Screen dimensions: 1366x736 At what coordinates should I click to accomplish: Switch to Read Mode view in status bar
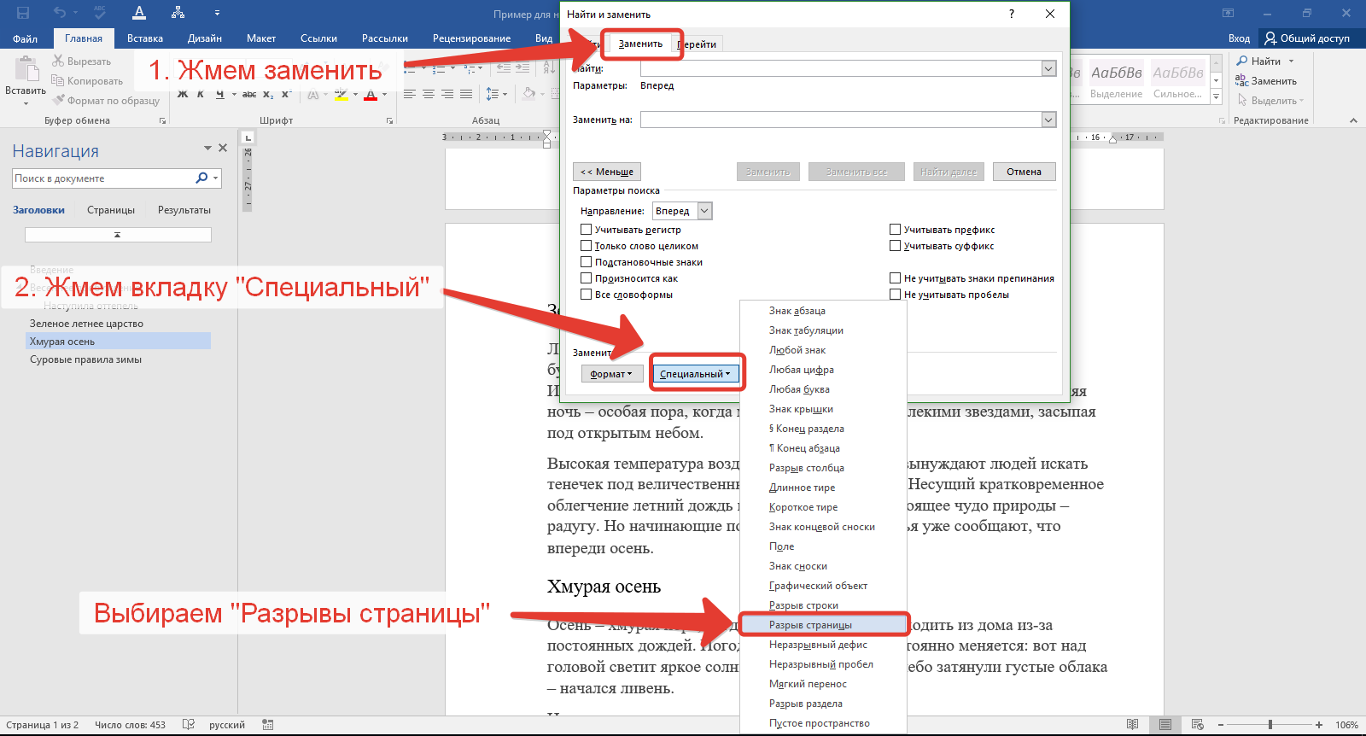(x=1132, y=725)
